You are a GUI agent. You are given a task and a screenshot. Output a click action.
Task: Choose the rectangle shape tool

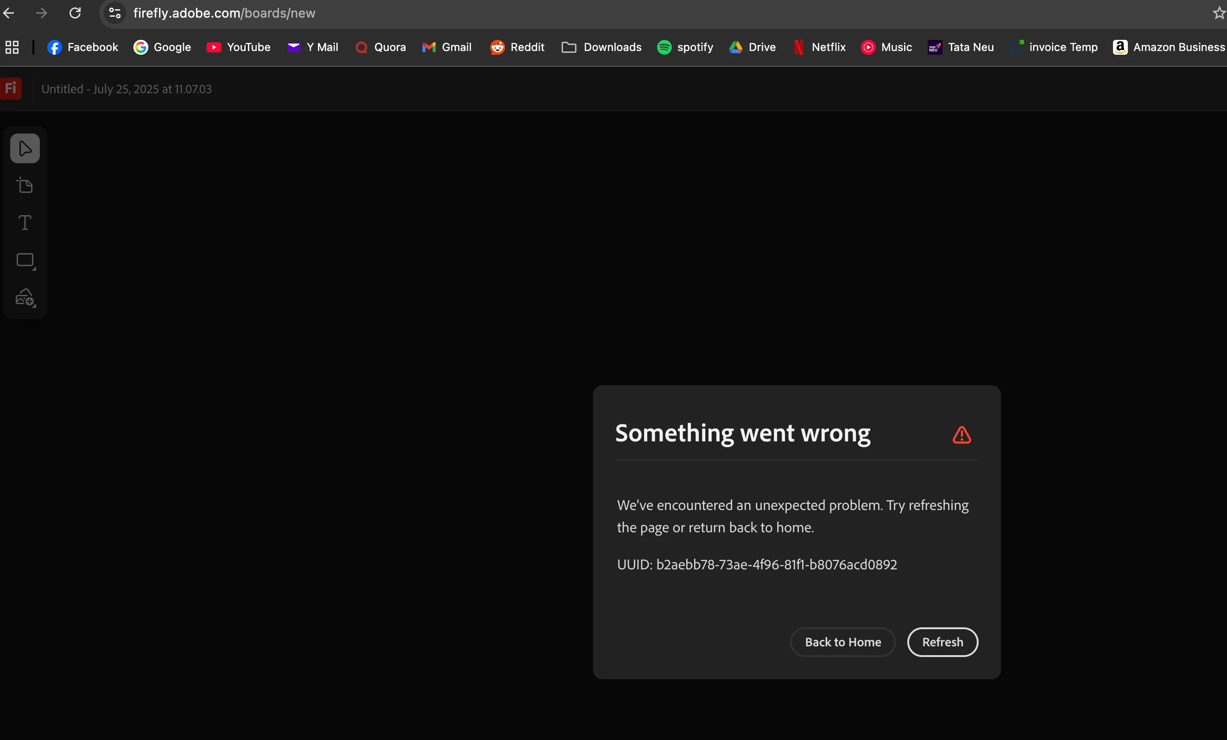pyautogui.click(x=25, y=260)
